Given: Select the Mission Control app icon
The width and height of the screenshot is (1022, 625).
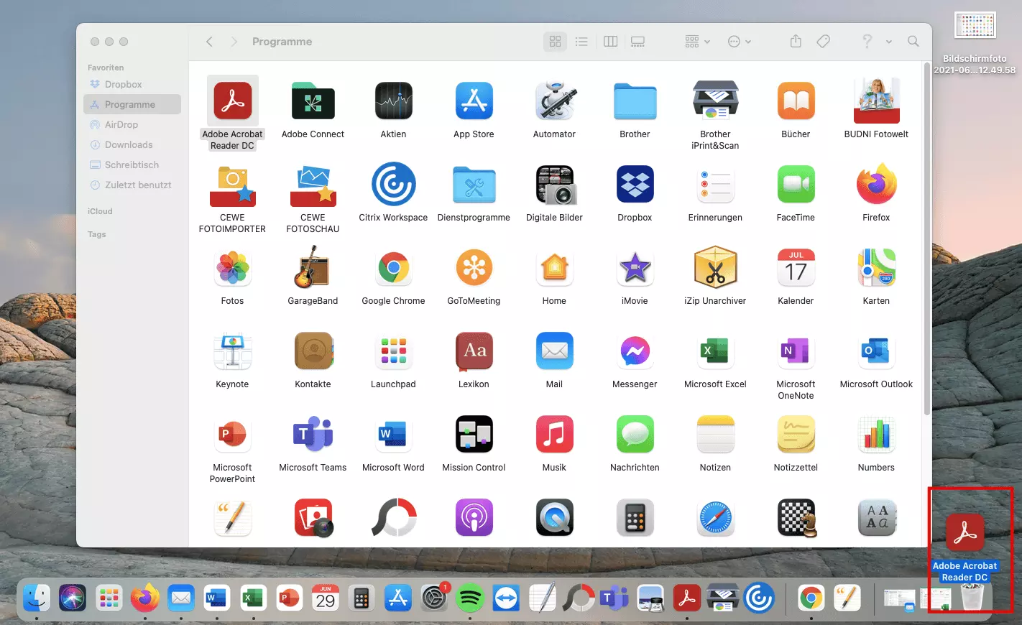Looking at the screenshot, I should [474, 435].
